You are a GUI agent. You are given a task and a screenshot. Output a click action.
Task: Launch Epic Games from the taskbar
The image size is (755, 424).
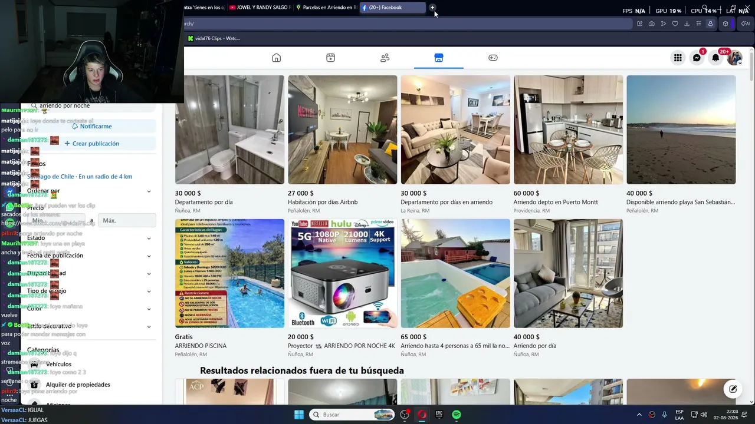tap(439, 415)
